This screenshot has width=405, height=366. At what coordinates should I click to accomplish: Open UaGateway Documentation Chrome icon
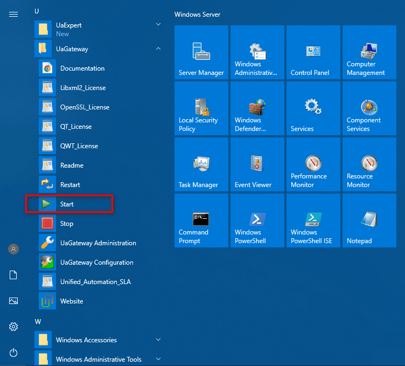(47, 68)
